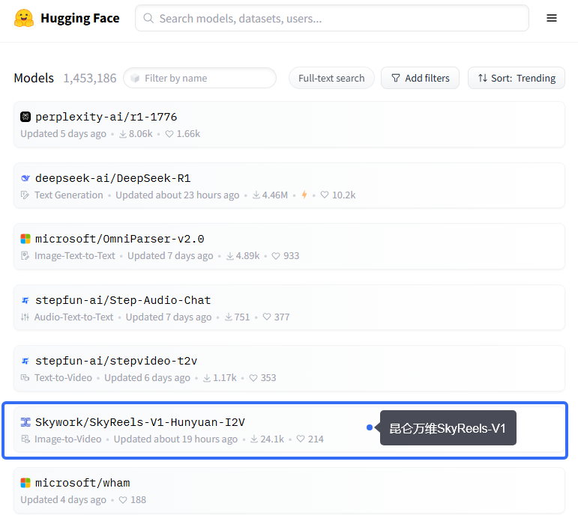Open deepseek-ai/DeepSeek-R1 model link

pyautogui.click(x=112, y=179)
